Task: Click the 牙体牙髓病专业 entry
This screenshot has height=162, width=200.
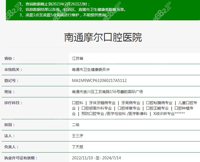Action: tap(102, 103)
